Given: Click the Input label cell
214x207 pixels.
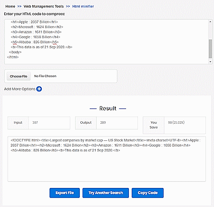Looking at the screenshot, I should tap(18, 123).
